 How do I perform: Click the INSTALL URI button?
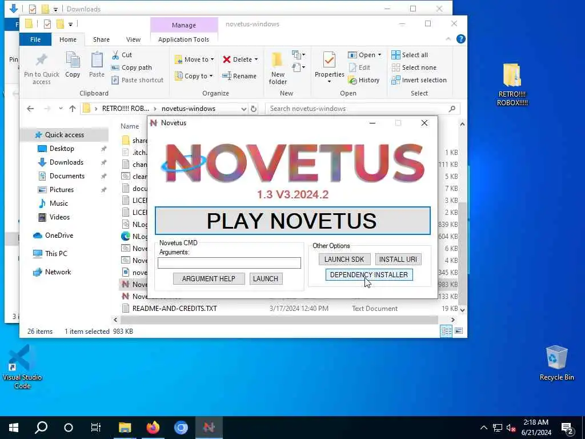coord(398,259)
